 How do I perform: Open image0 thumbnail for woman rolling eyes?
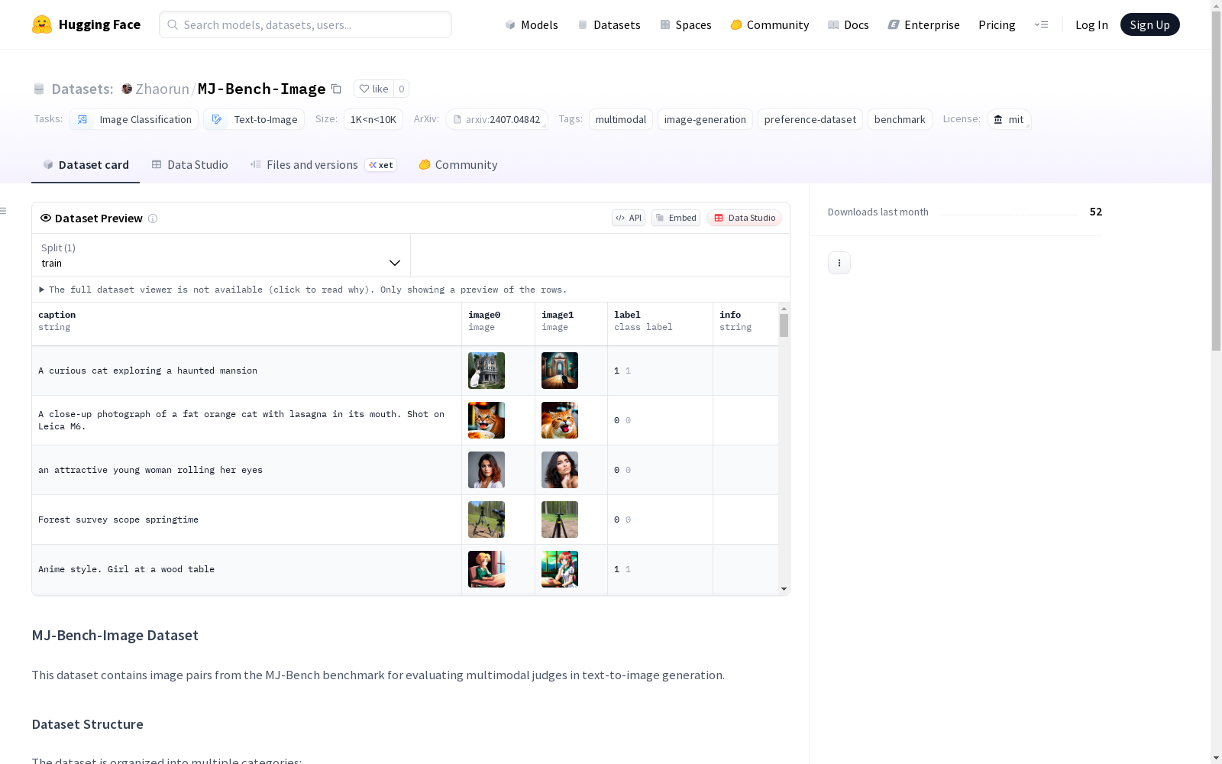pyautogui.click(x=487, y=470)
